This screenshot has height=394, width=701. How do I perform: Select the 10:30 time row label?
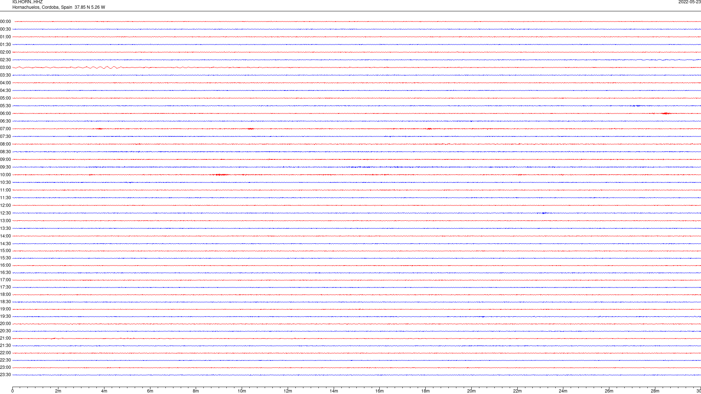(5, 182)
